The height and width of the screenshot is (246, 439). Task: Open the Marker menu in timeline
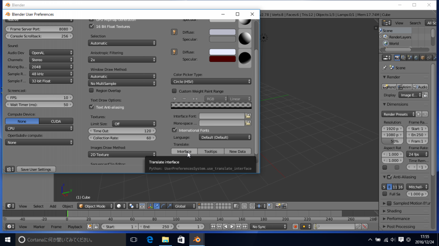click(x=39, y=226)
